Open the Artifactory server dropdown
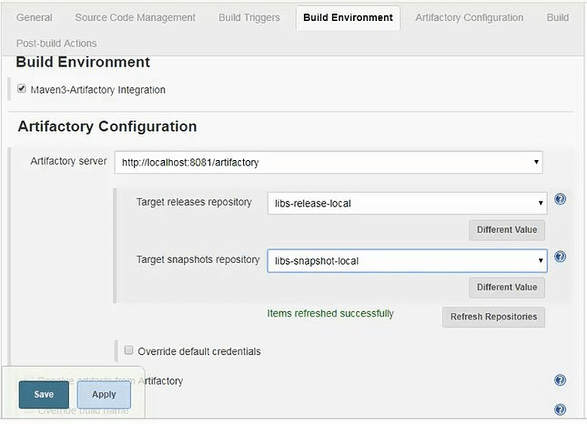This screenshot has height=424, width=587. [328, 162]
